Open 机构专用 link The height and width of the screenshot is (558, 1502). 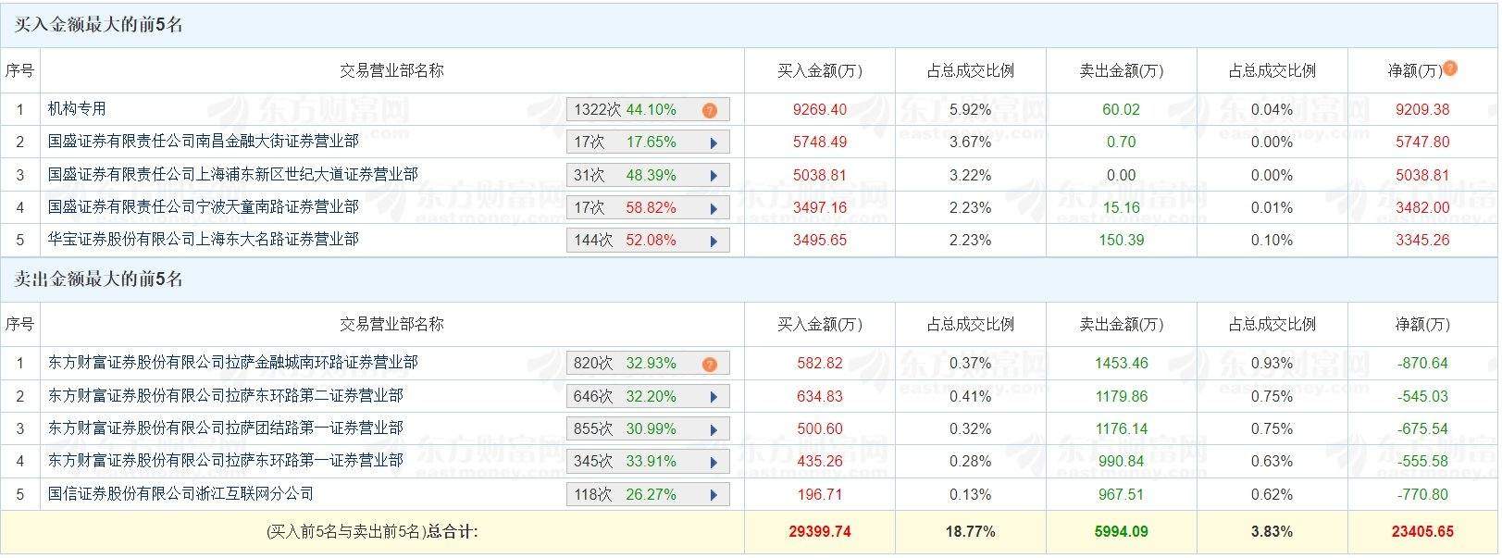pyautogui.click(x=77, y=109)
